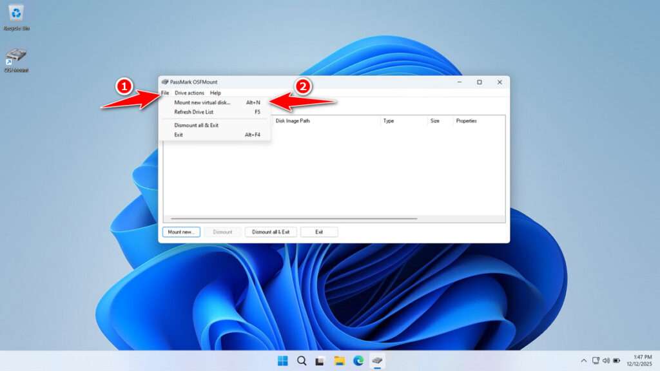Open the Help menu
The image size is (660, 371).
click(x=215, y=93)
